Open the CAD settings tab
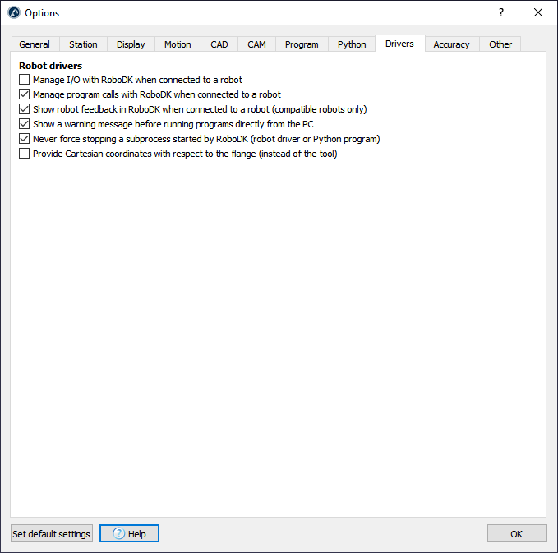This screenshot has width=558, height=553. 219,44
